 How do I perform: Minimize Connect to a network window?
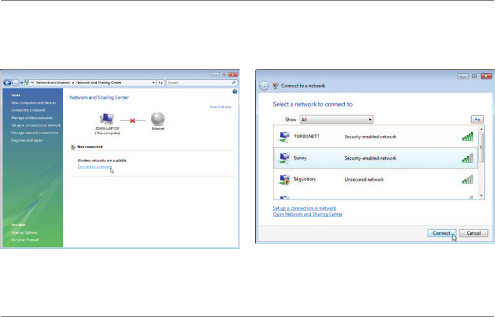[463, 76]
